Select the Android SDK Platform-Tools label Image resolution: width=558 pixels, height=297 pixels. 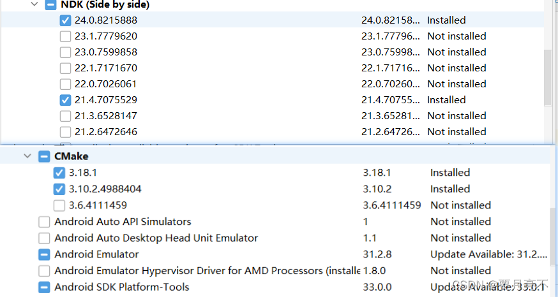(x=122, y=287)
